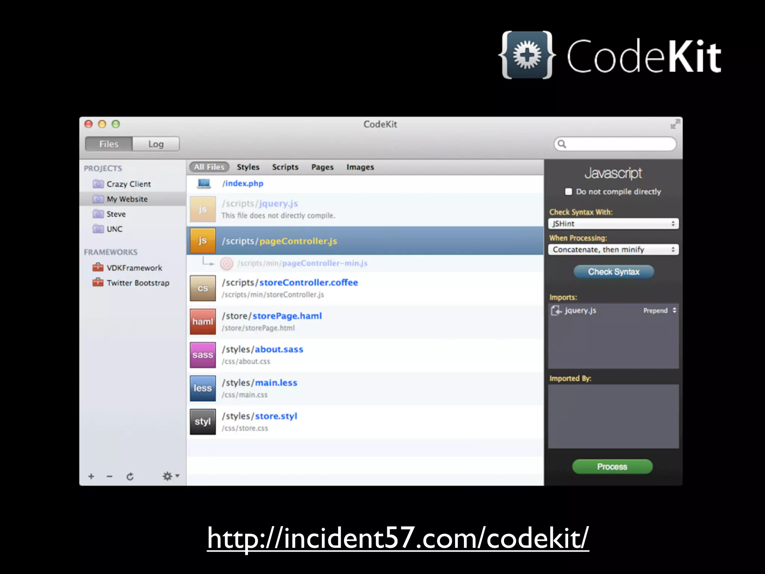Image resolution: width=765 pixels, height=574 pixels.
Task: Enable 'Do not compile directly' checkbox
Action: [569, 192]
